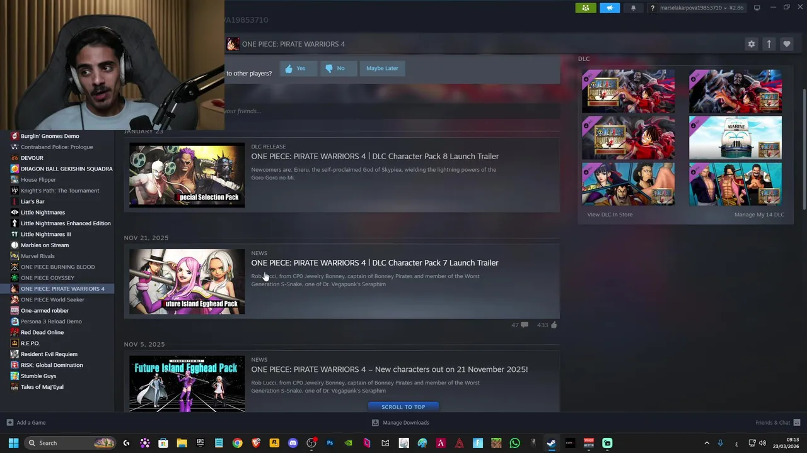Viewport: 807px width, 453px height.
Task: Open the Marine ship DLC thumbnail
Action: click(x=735, y=138)
